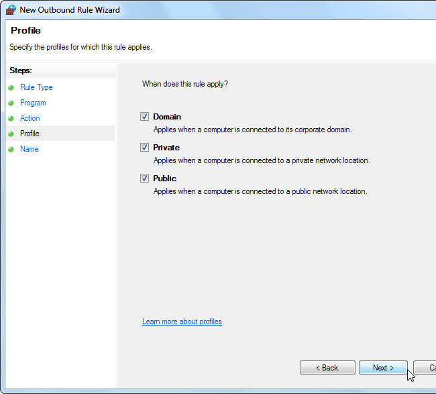Viewport: 436px width, 394px height.
Task: Click the partially visible Cancel button
Action: click(x=425, y=368)
